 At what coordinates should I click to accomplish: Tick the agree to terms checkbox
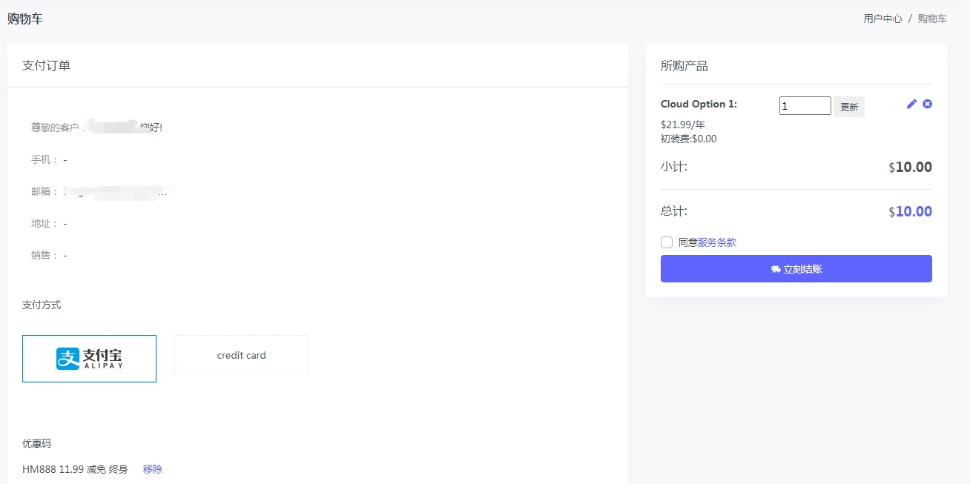coord(667,242)
